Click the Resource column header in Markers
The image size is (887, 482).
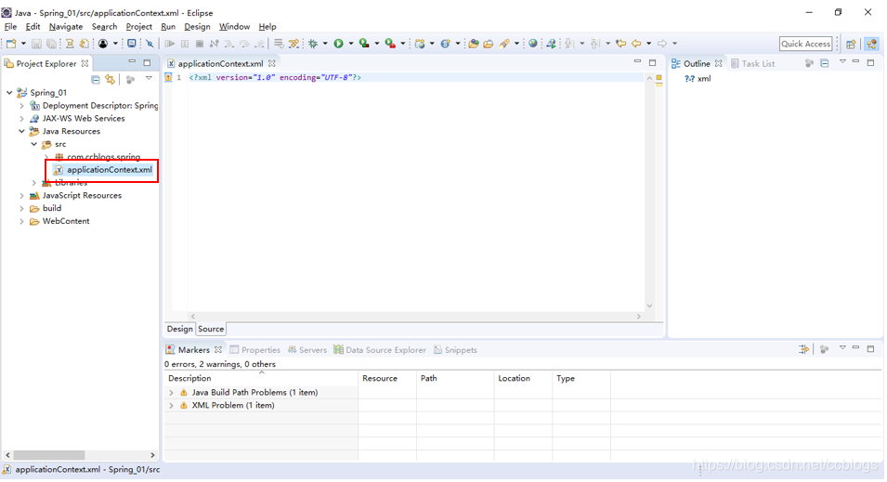pyautogui.click(x=387, y=378)
